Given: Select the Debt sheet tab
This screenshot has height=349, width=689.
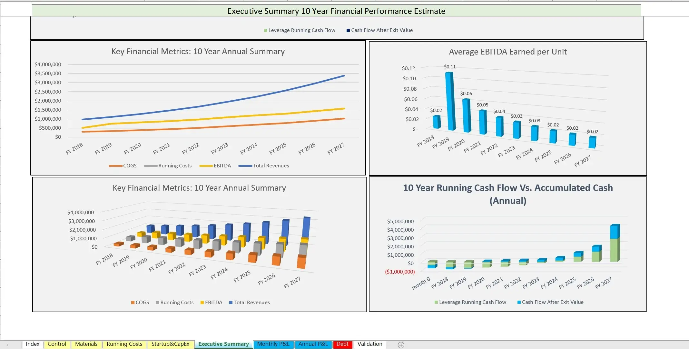Looking at the screenshot, I should (343, 344).
